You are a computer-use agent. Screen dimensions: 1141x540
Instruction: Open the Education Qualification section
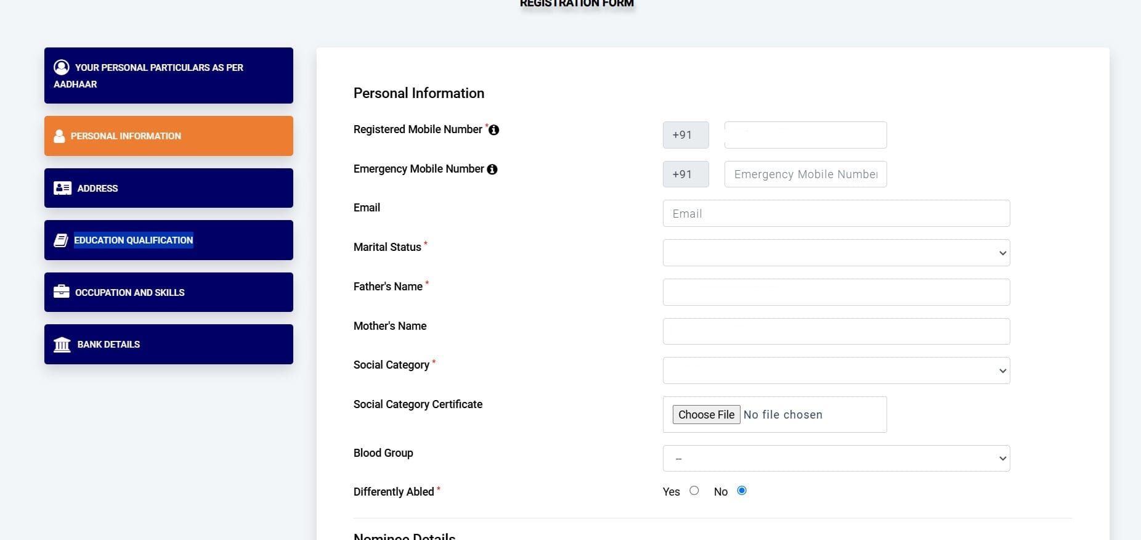point(168,240)
